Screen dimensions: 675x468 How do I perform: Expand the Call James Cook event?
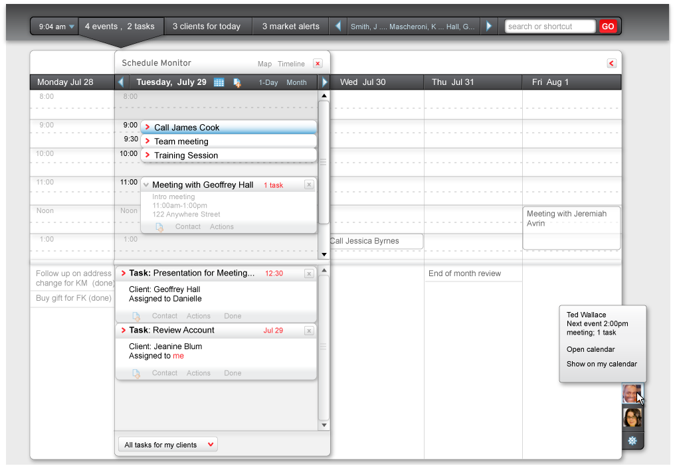(x=147, y=127)
